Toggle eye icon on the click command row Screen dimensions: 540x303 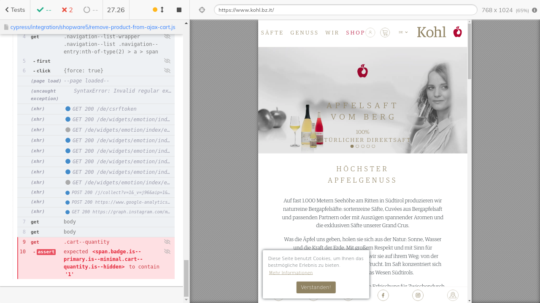(167, 71)
